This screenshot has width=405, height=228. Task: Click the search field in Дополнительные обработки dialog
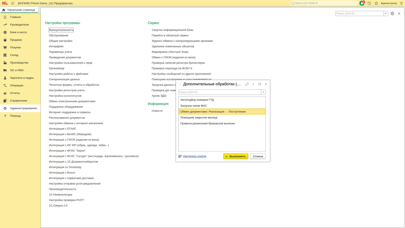[x=220, y=92]
